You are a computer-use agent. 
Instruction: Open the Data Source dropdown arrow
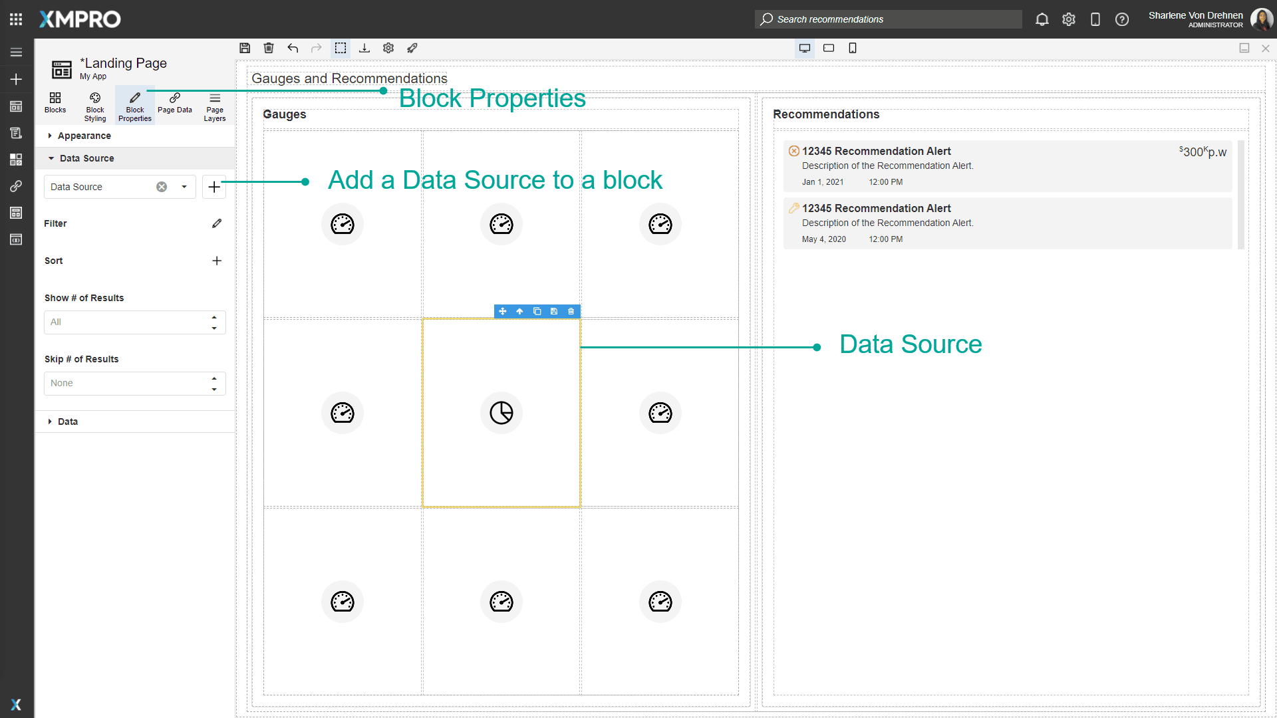[184, 187]
